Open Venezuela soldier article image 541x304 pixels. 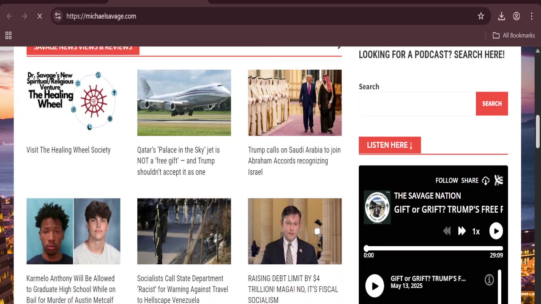pos(184,231)
